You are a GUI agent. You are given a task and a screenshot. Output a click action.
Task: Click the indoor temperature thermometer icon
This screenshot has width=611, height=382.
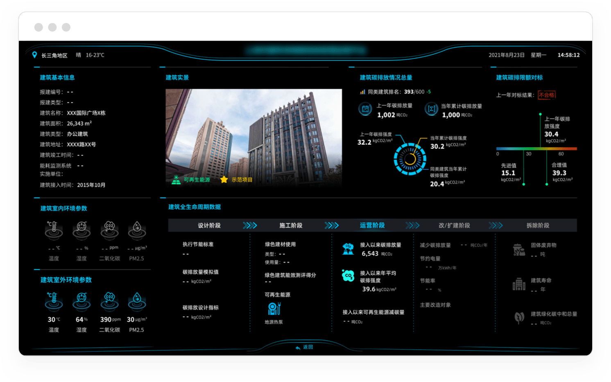(x=54, y=230)
